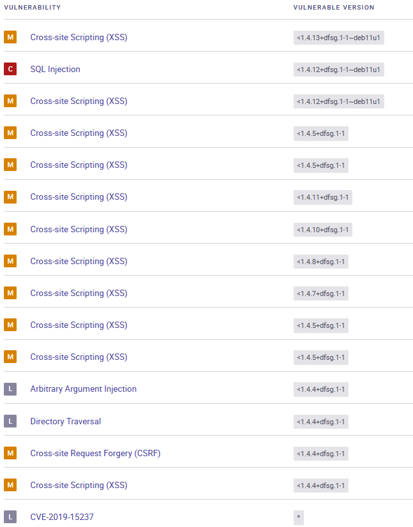413x527 pixels.
Task: Click the red C severity badge beside SQL Injection
Action: [x=10, y=69]
